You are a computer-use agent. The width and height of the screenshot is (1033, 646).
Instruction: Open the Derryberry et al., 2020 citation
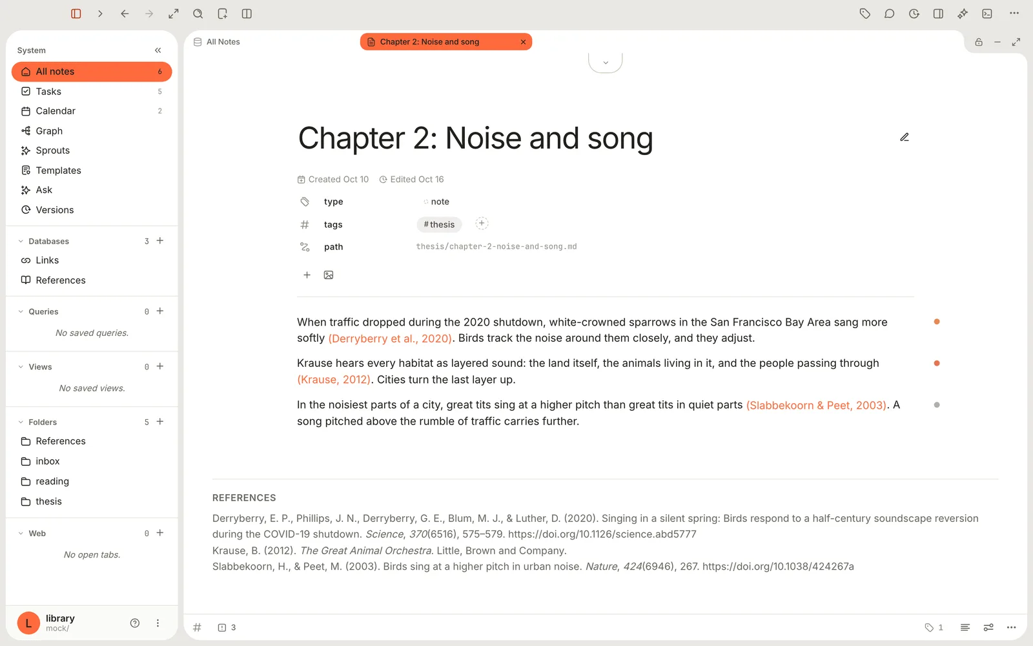tap(391, 339)
